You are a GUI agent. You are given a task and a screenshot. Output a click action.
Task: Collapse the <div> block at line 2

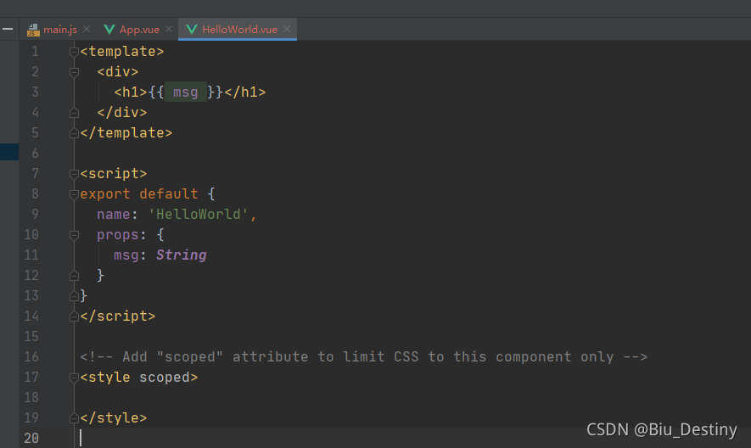pyautogui.click(x=74, y=72)
